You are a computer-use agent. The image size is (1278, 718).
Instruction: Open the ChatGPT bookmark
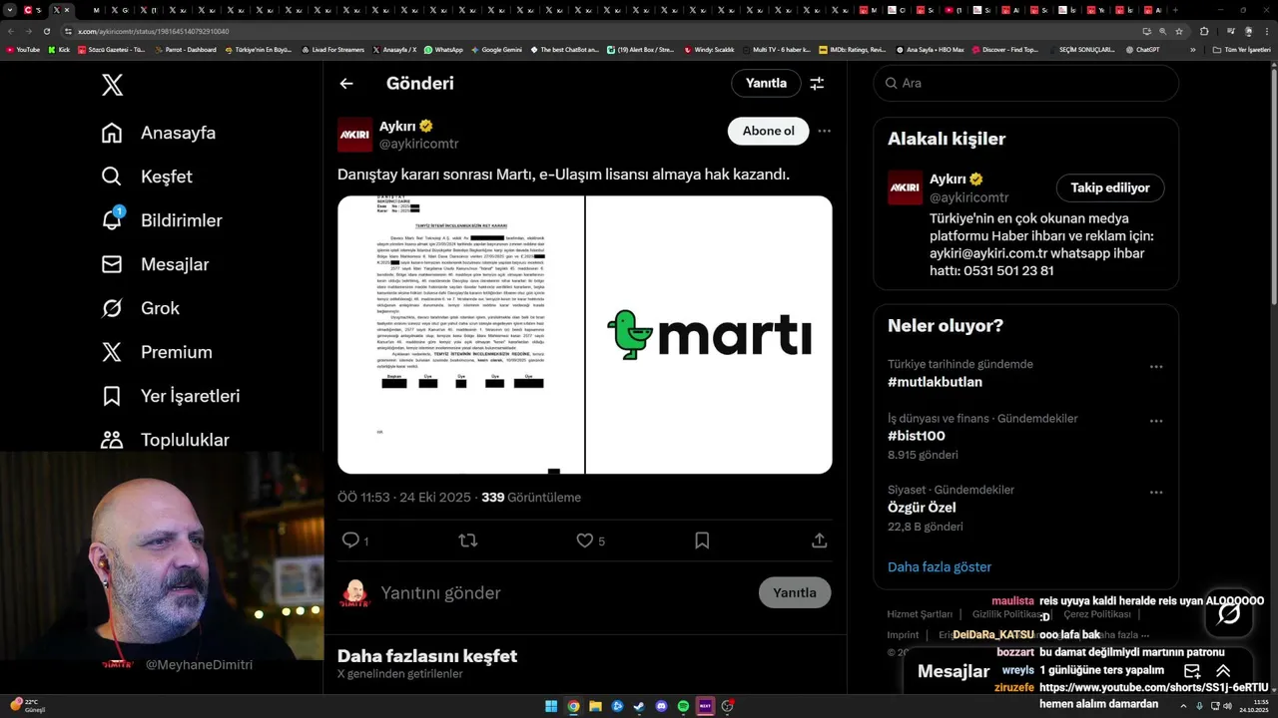coord(1142,49)
